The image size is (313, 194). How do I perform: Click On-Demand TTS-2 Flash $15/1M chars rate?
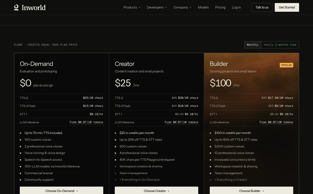click(x=93, y=106)
